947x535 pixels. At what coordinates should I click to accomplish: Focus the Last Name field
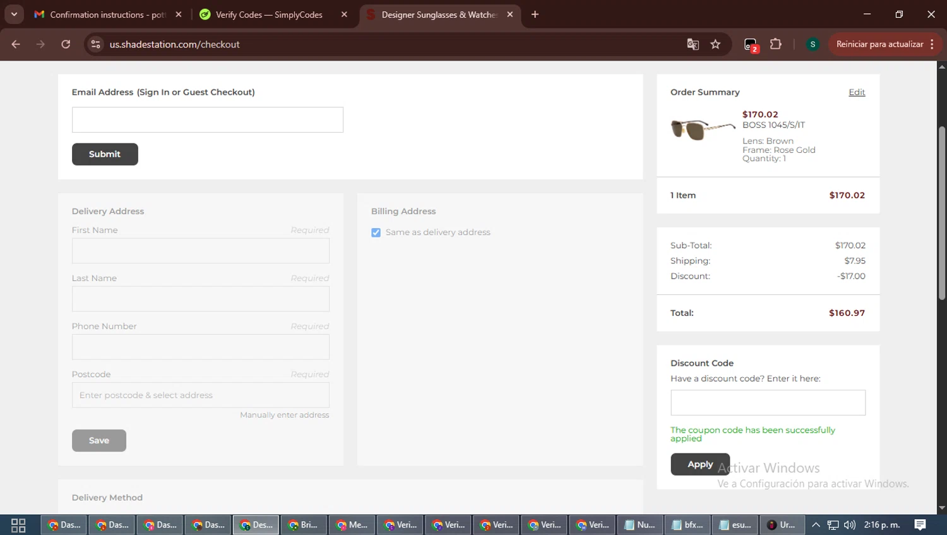(x=201, y=299)
